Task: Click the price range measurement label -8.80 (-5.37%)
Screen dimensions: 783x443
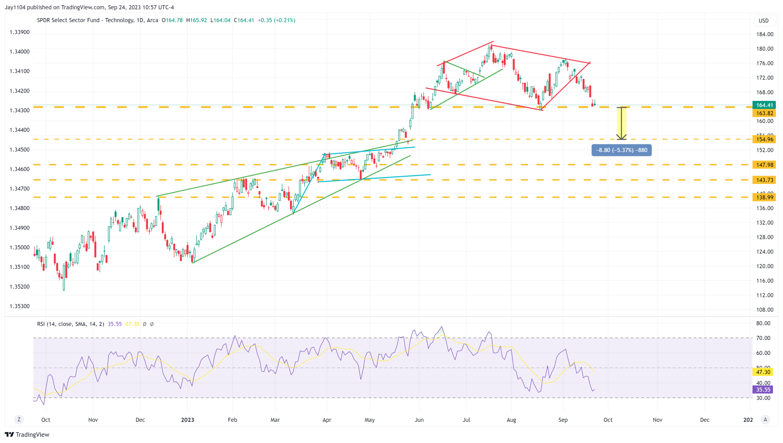Action: tap(621, 150)
